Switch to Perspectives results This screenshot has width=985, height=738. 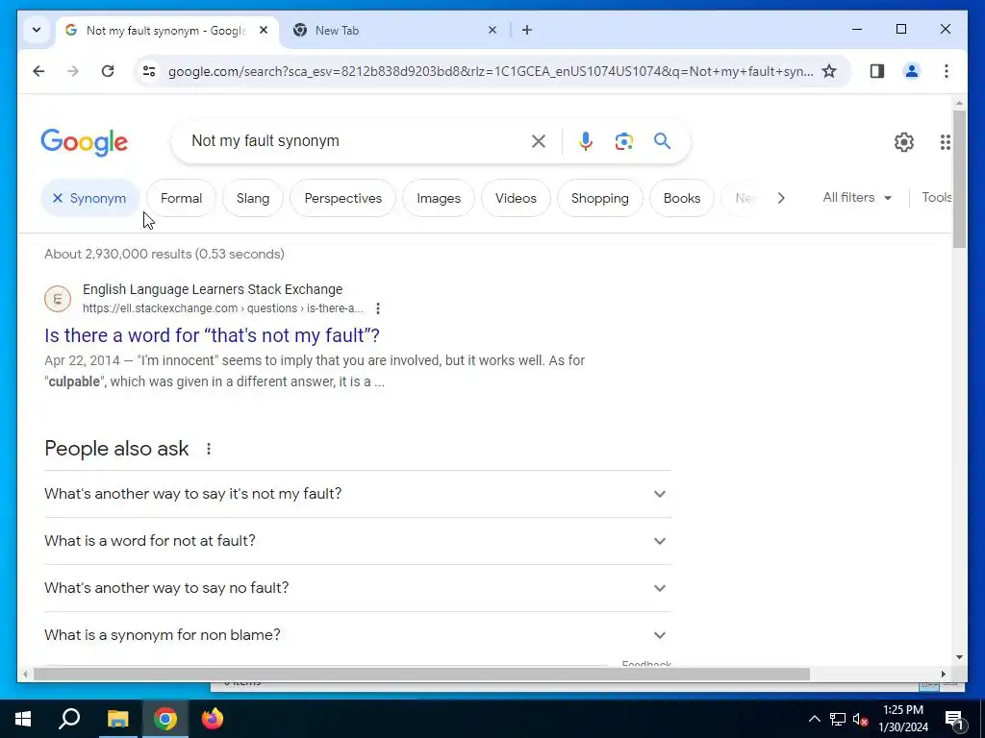coord(343,198)
